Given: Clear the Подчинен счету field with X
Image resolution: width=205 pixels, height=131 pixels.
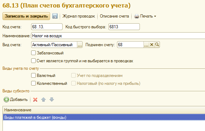Looking at the screenshot, I should point(152,45).
